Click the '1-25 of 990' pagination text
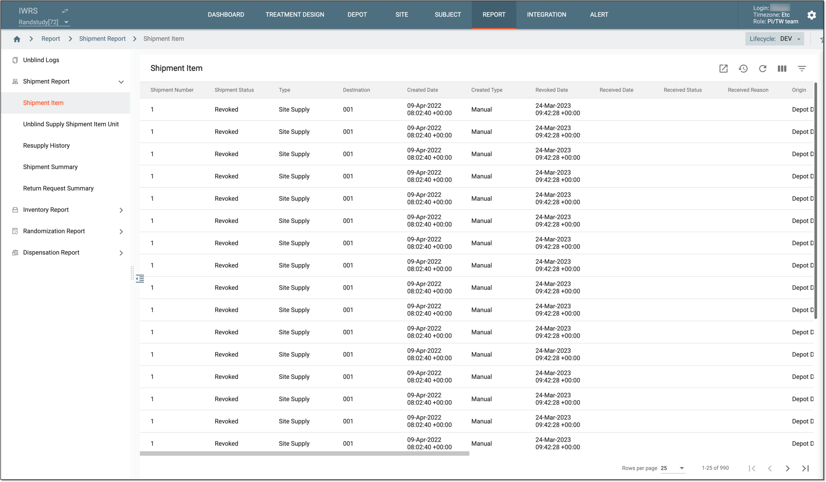This screenshot has height=482, width=826. click(715, 468)
